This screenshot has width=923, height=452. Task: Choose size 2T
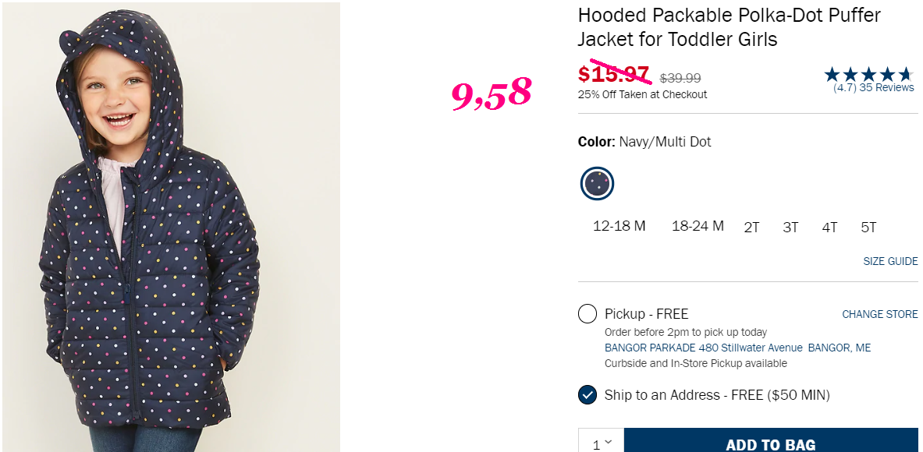pos(751,228)
